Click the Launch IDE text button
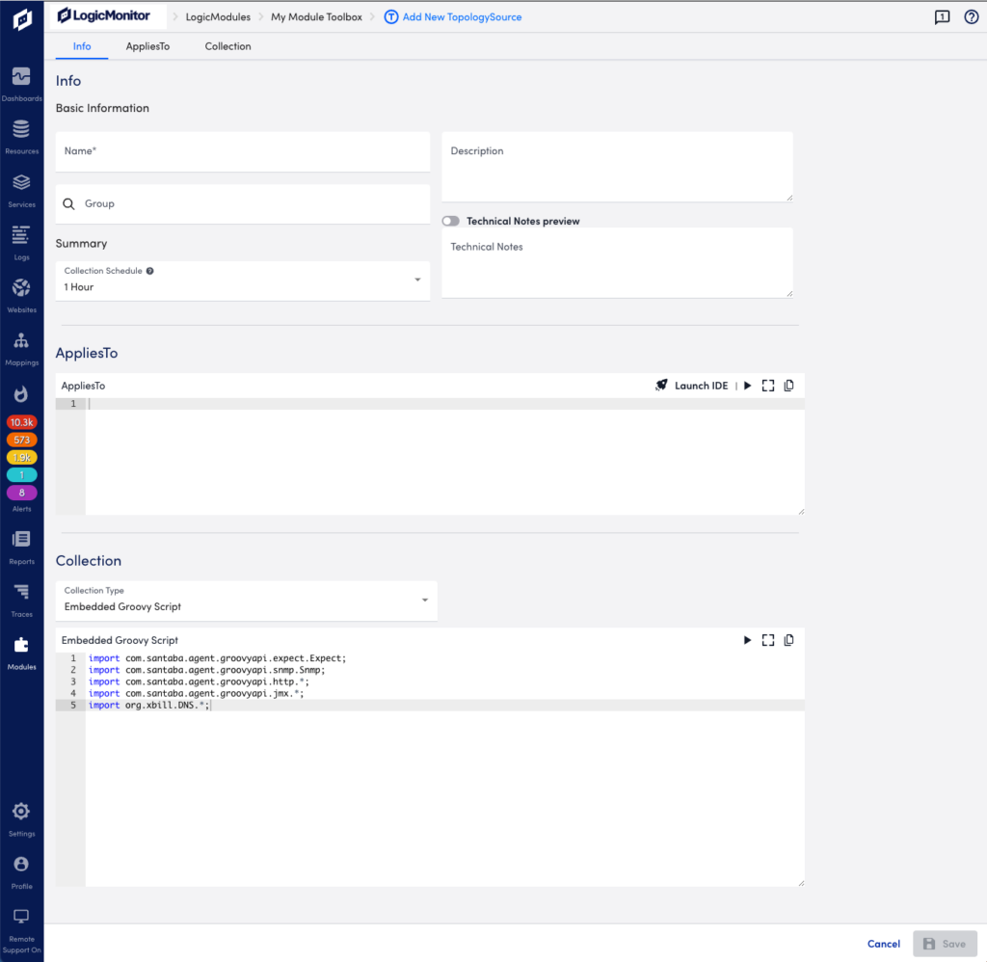This screenshot has width=987, height=962. pyautogui.click(x=702, y=386)
